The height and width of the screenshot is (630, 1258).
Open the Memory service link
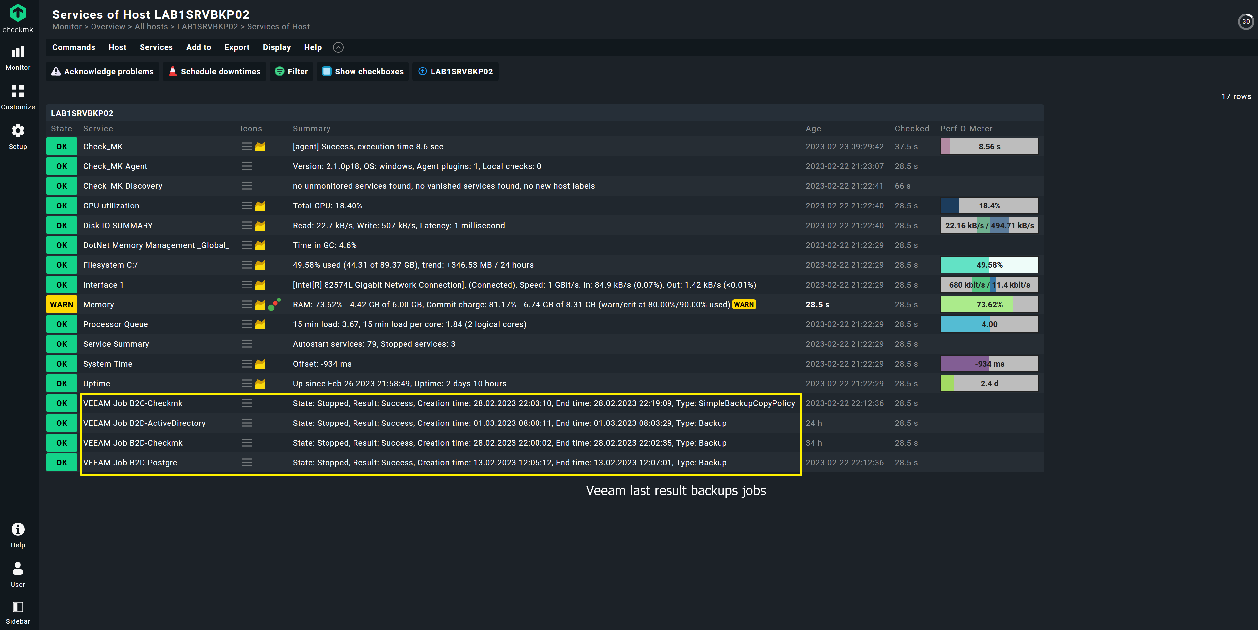pos(98,305)
